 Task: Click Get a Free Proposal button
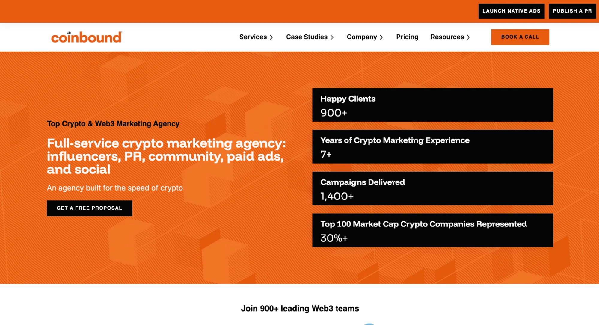89,208
